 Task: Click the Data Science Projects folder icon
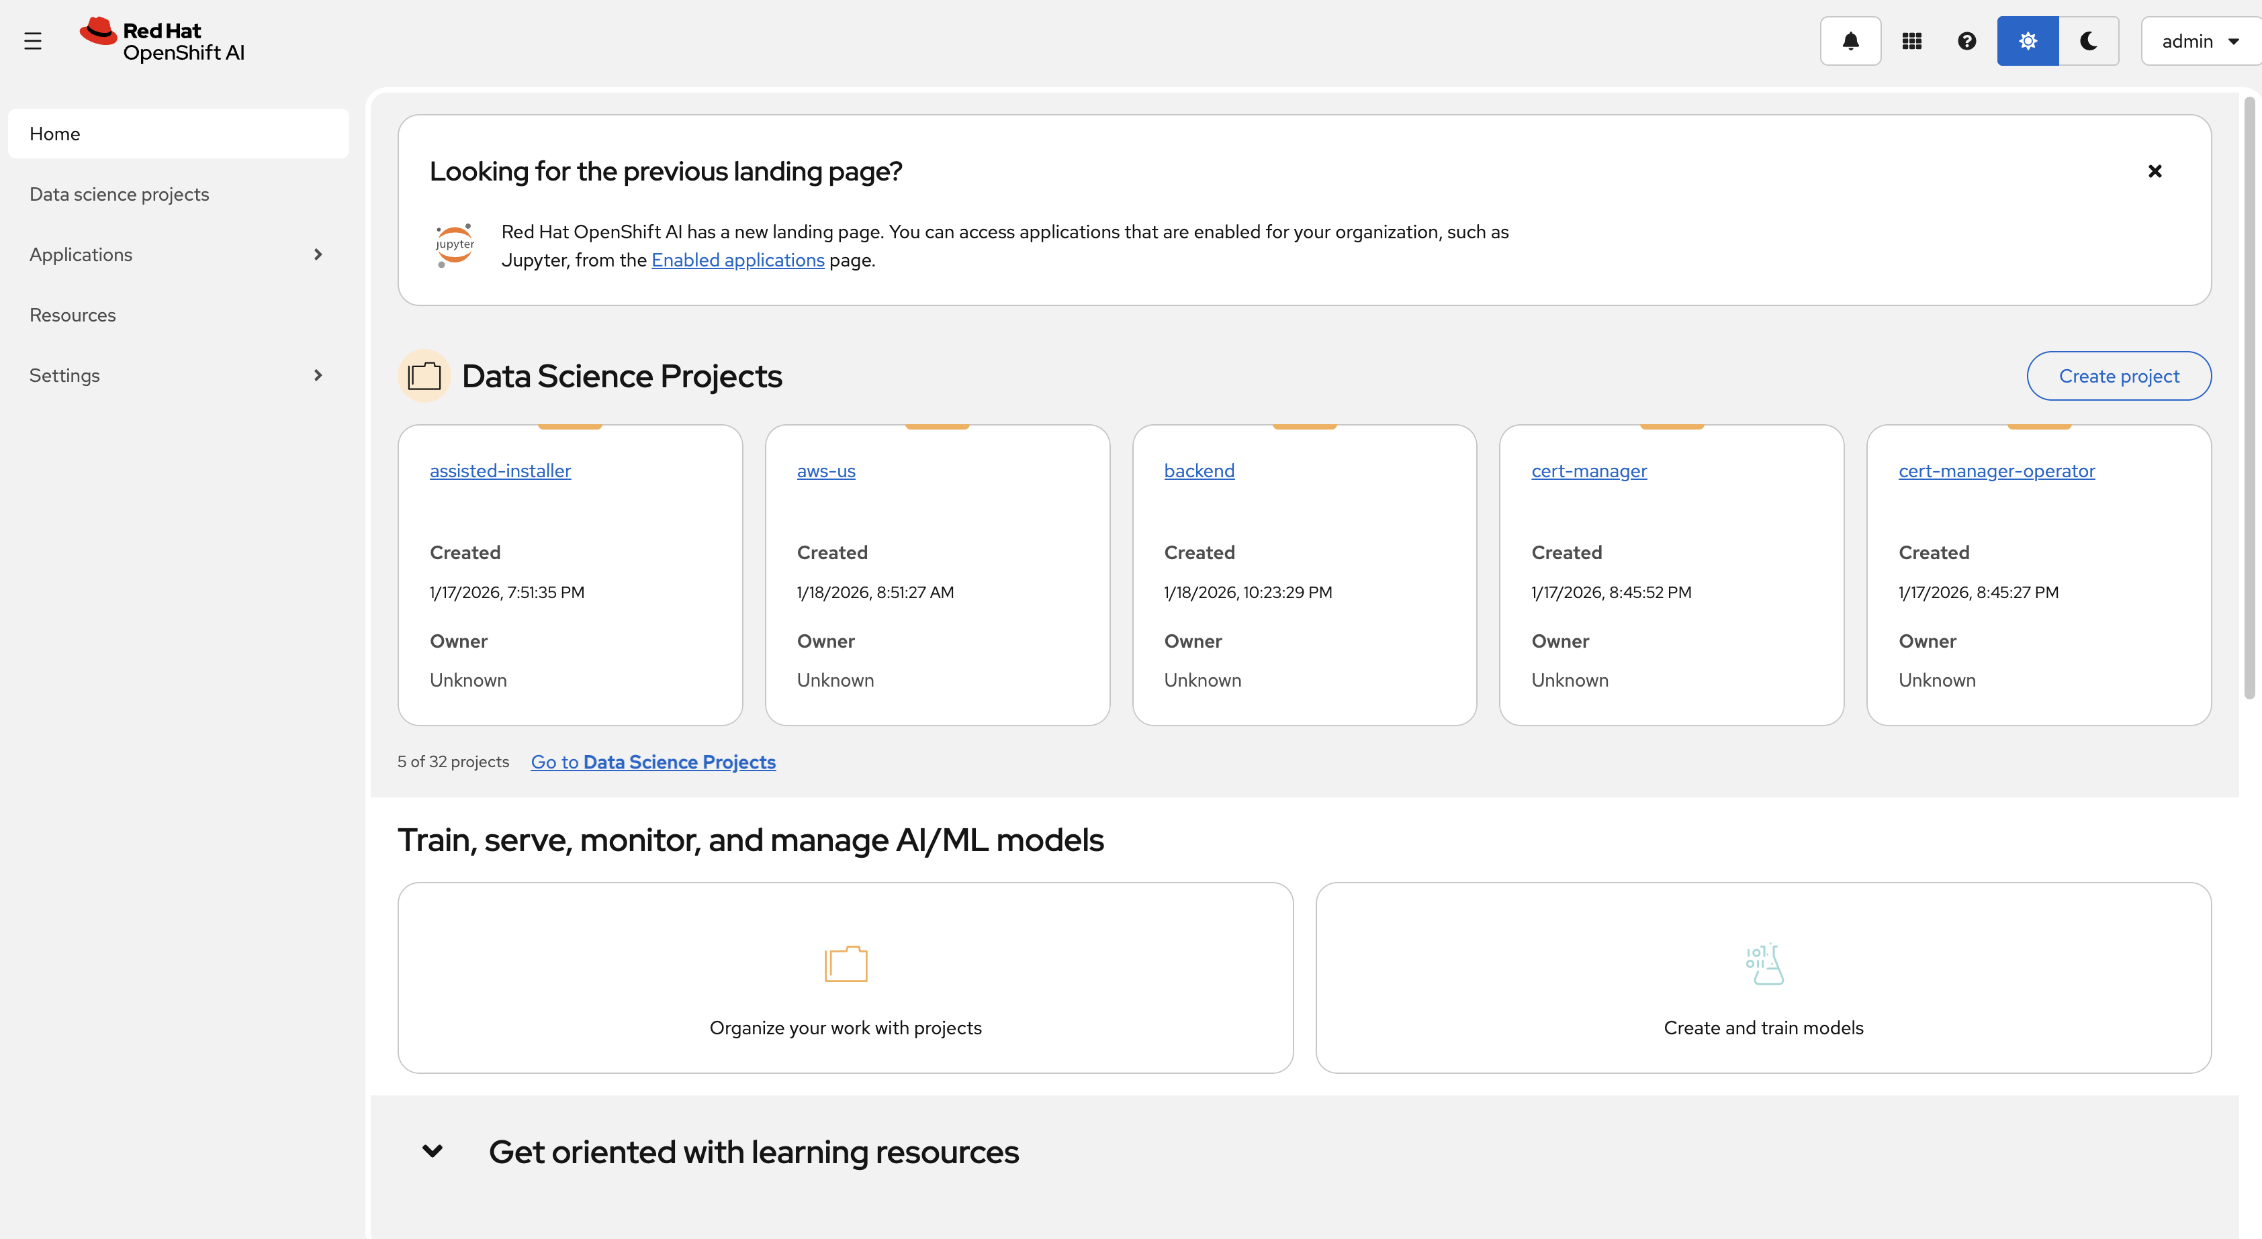coord(424,377)
